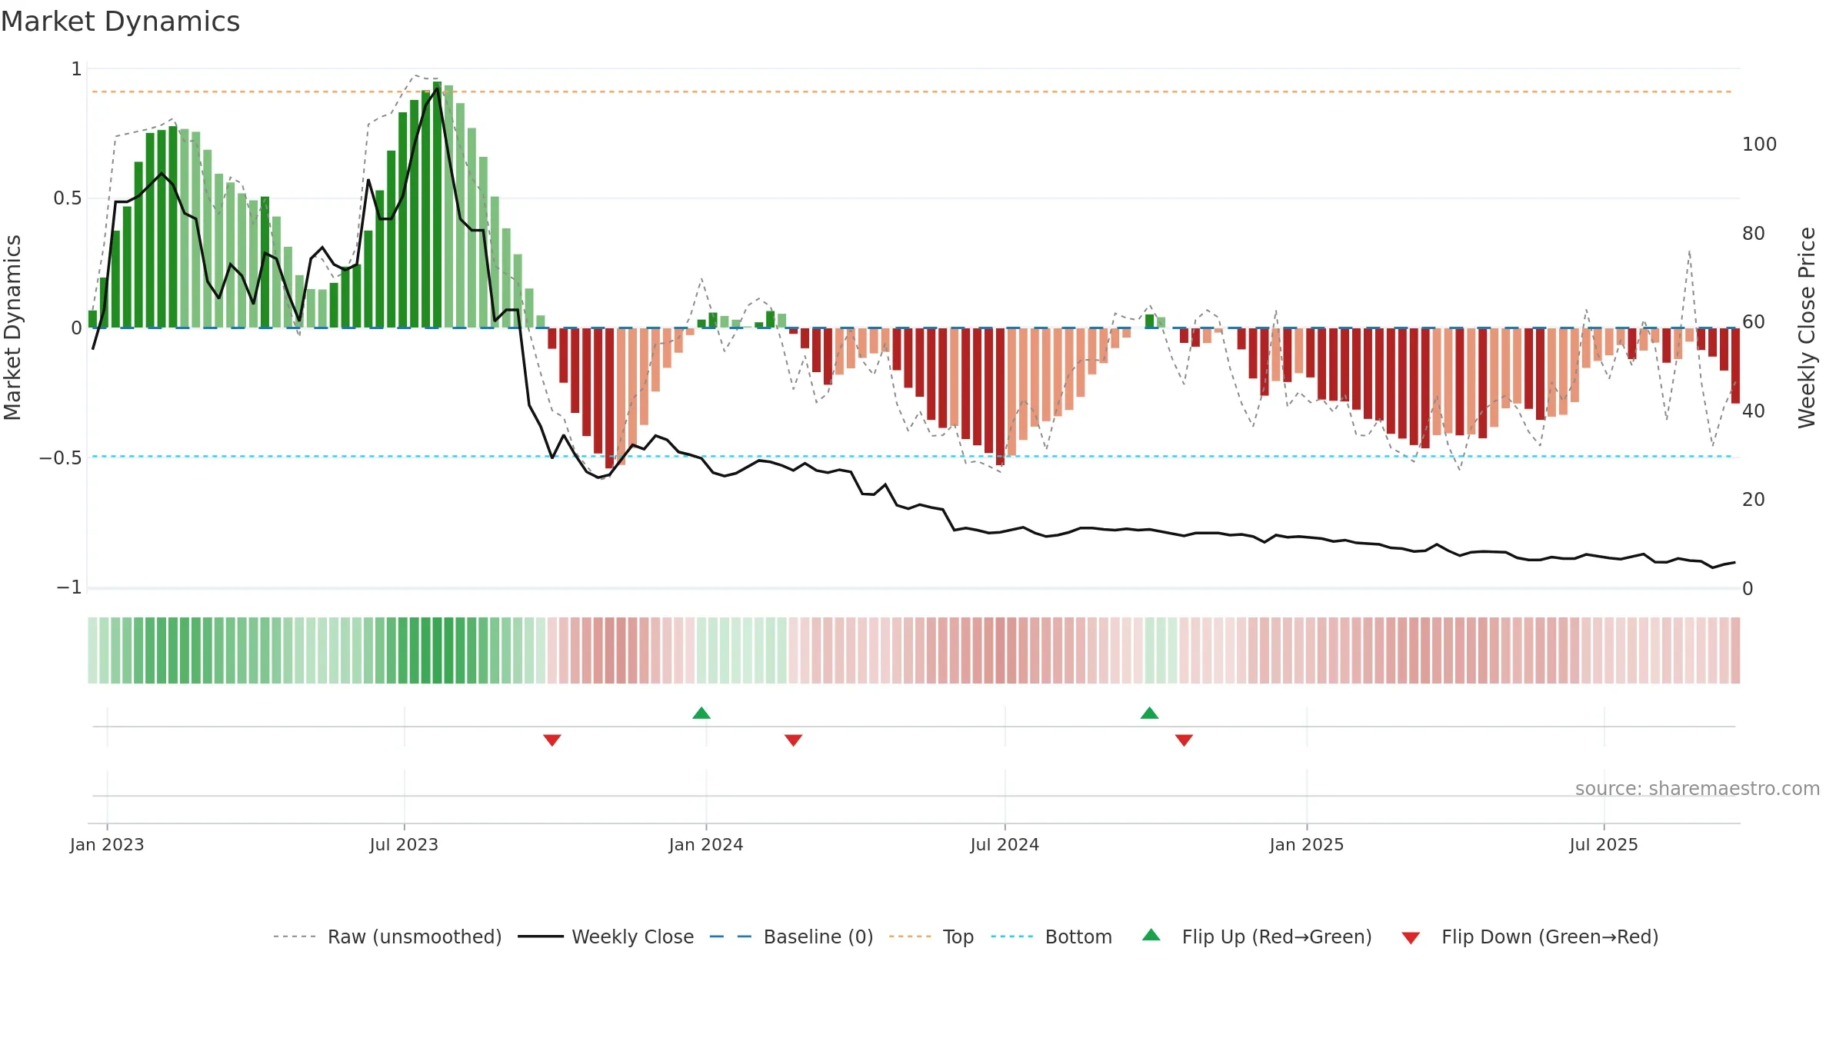Toggle the Raw (unsmoothed) legend entry
This screenshot has width=1846, height=1038.
[x=388, y=937]
